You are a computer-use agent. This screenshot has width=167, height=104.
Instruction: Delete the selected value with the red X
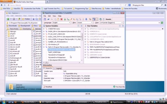pos(61,19)
